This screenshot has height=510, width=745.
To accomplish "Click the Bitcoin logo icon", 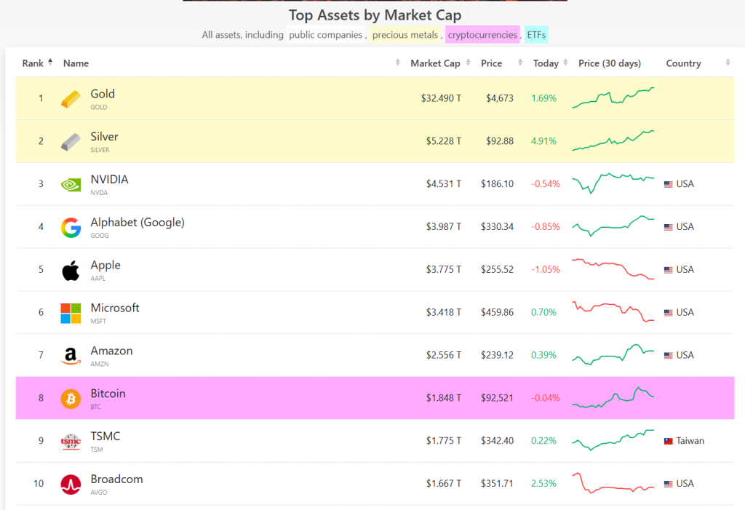I will (71, 399).
